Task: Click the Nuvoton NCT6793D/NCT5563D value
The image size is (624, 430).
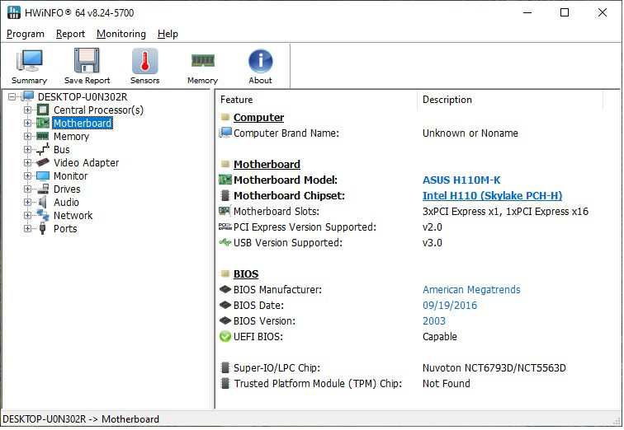Action: point(494,368)
